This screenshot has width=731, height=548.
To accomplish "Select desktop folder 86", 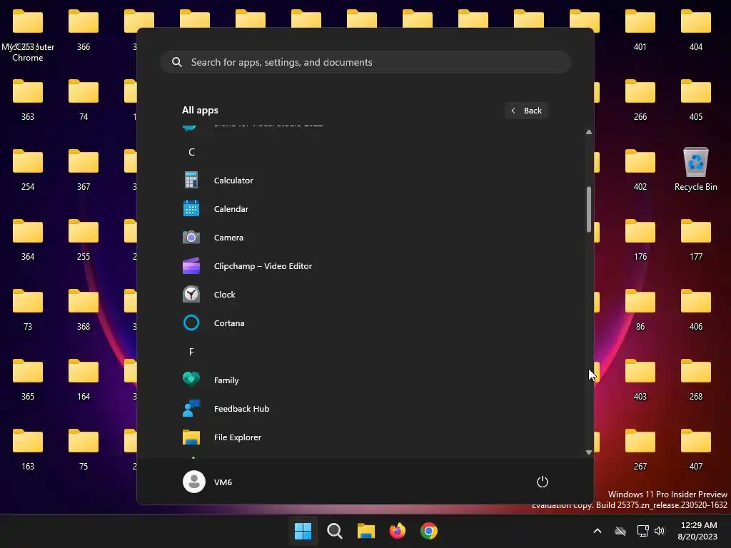I will point(640,309).
